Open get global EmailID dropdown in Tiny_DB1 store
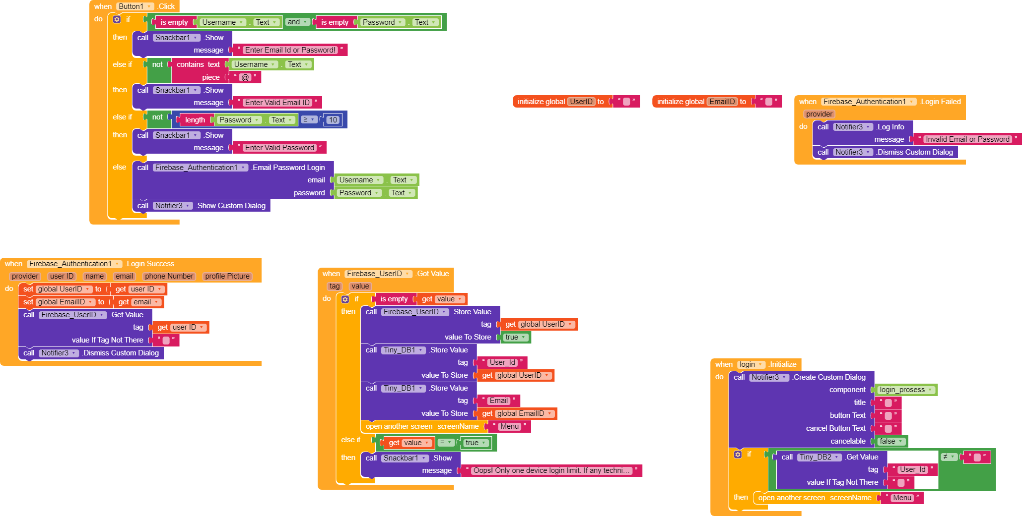 point(525,413)
